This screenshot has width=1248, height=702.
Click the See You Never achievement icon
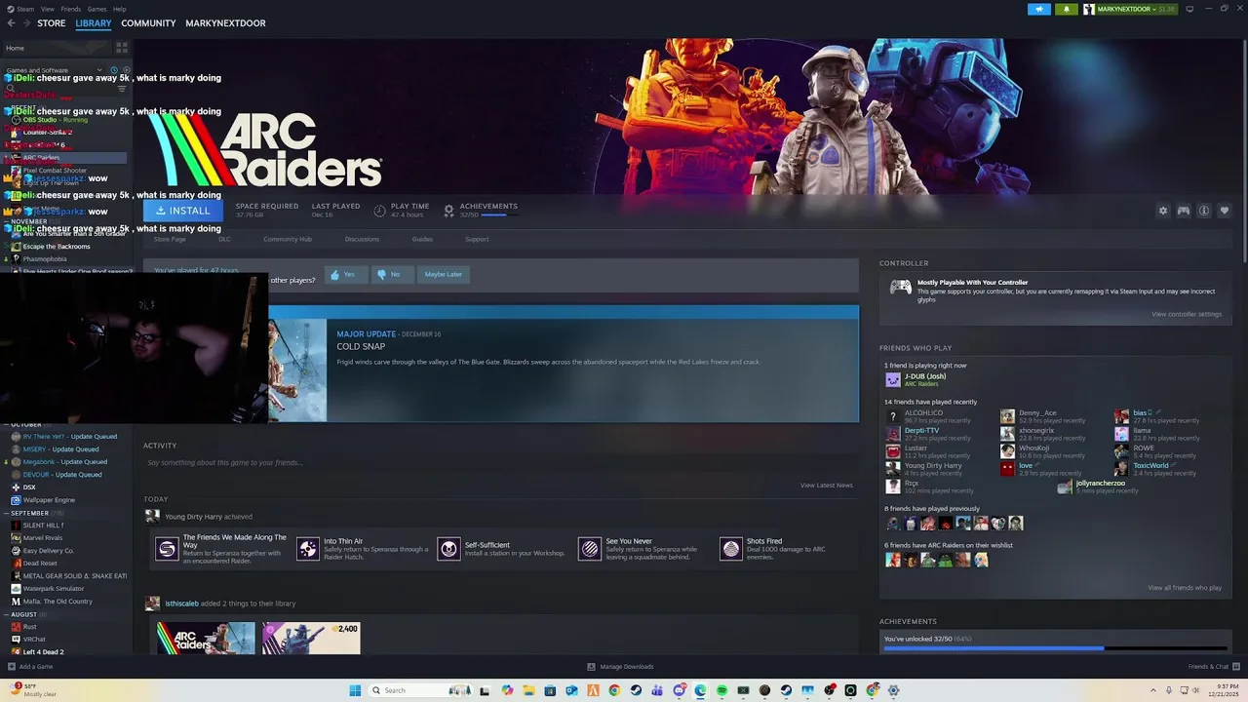click(590, 549)
